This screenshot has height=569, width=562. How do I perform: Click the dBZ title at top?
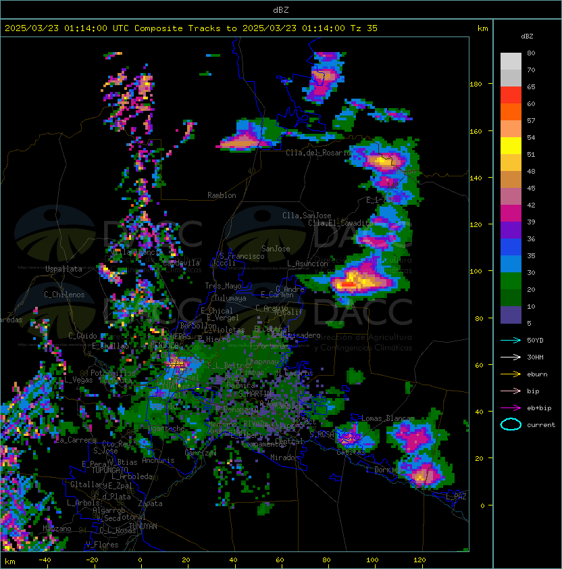[281, 10]
